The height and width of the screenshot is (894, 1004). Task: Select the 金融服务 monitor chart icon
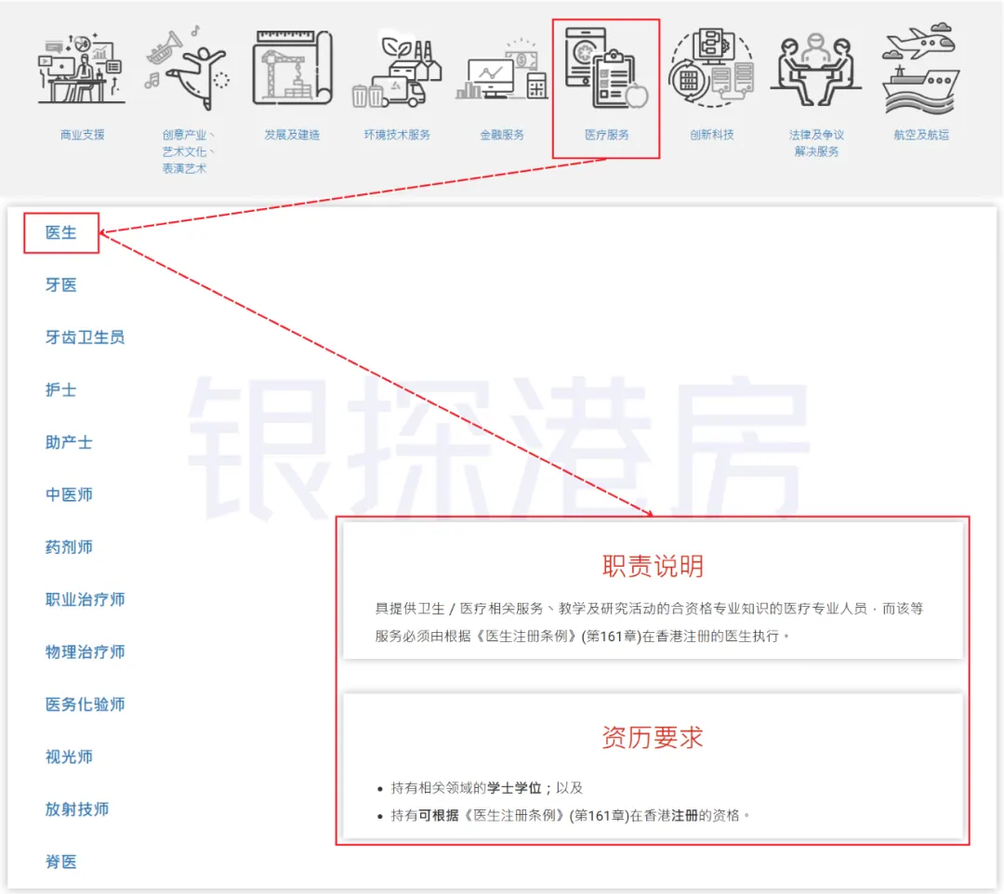tap(502, 70)
